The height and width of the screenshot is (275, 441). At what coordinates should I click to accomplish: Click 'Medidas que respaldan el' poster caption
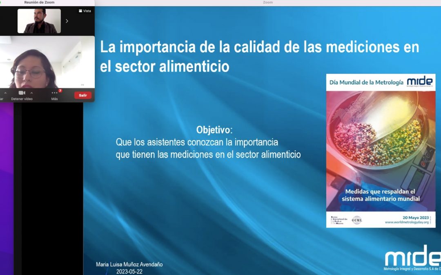point(380,191)
